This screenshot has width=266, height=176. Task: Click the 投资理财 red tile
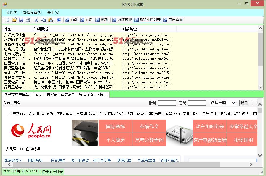pos(242,140)
